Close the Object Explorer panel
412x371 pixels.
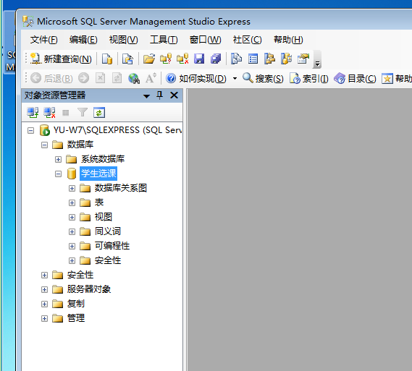click(x=174, y=95)
